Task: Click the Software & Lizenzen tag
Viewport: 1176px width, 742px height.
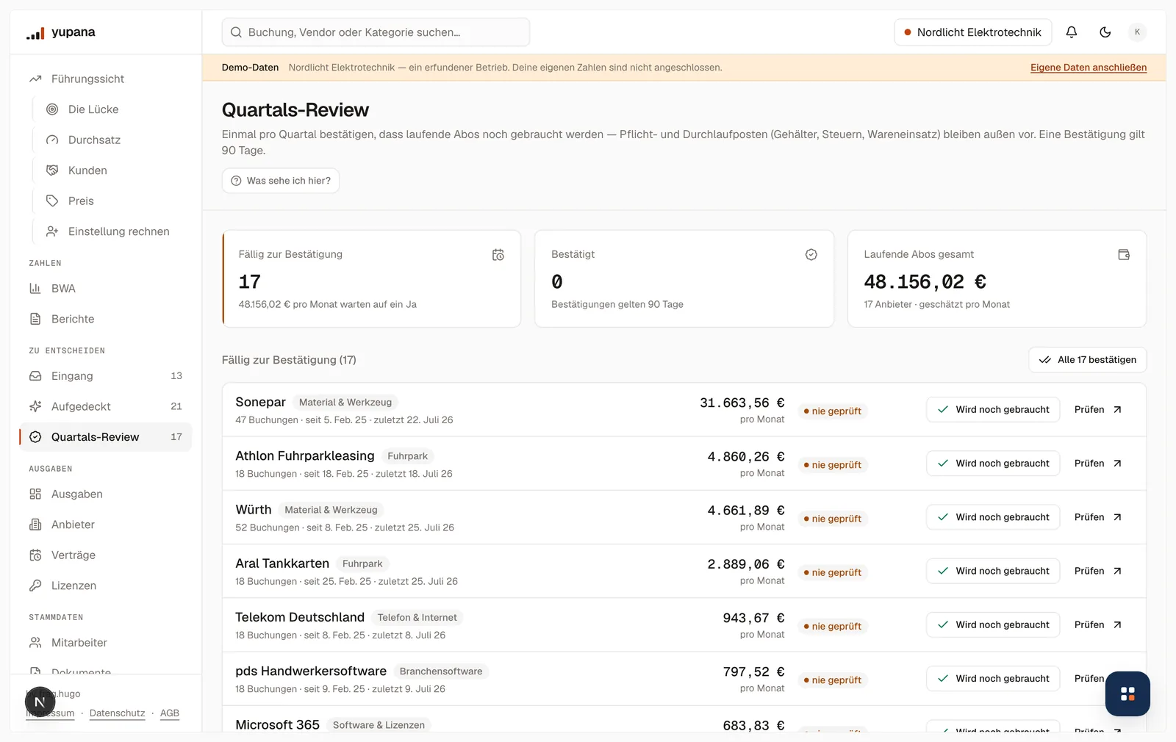Action: click(x=379, y=725)
